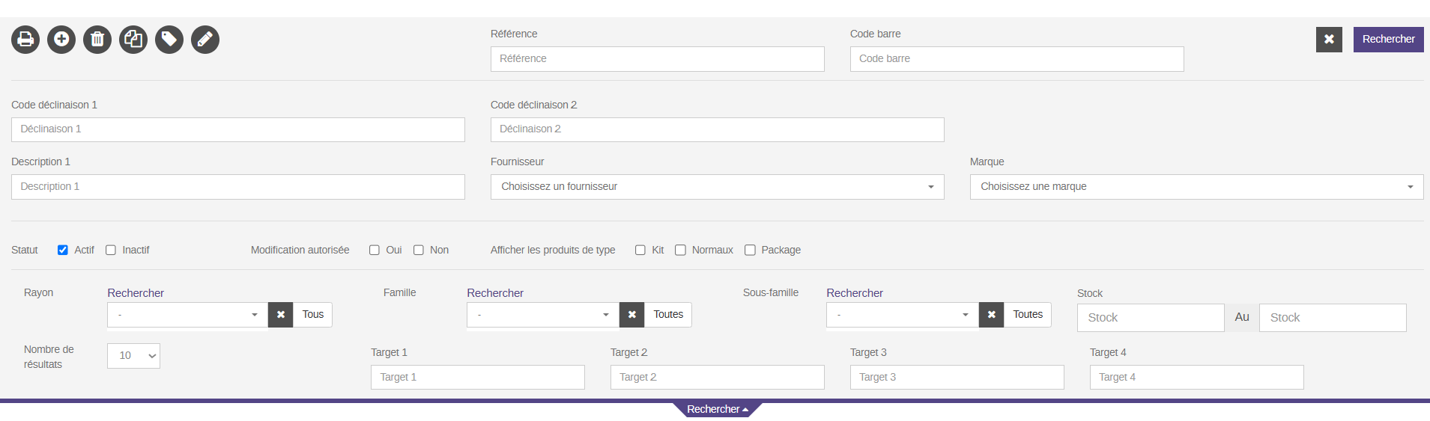Image resolution: width=1430 pixels, height=421 pixels.
Task: Clear the Famille selection with X
Action: (x=631, y=315)
